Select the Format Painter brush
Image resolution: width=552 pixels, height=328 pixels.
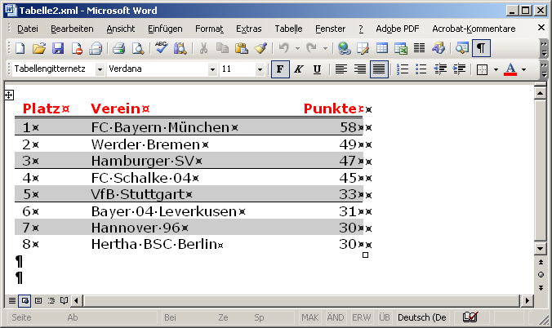point(260,48)
